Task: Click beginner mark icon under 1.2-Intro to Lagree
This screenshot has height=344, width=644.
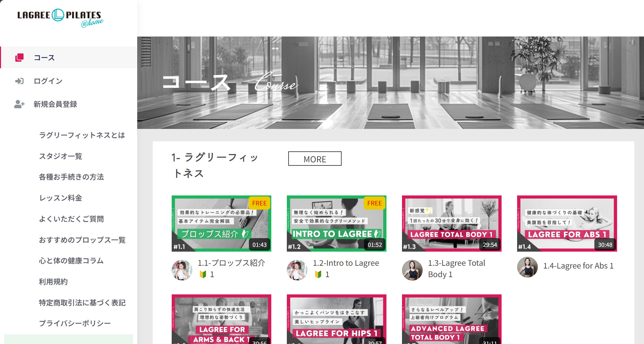Action: point(318,274)
